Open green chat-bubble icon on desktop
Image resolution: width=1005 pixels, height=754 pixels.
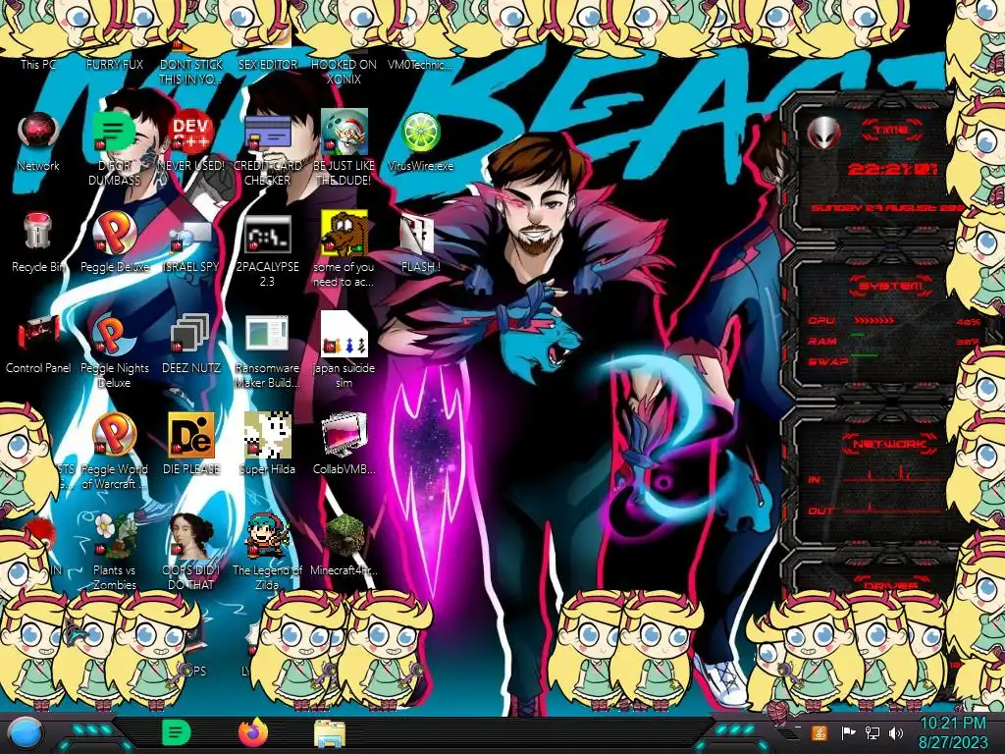[x=114, y=133]
